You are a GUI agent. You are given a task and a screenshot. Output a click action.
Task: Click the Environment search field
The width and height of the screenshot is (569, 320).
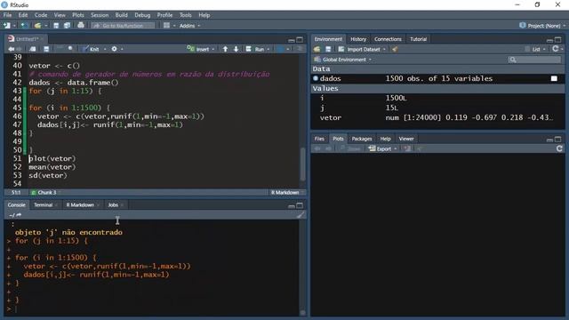click(x=534, y=60)
